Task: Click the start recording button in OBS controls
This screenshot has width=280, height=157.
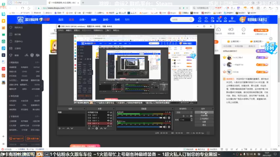Action: pos(204,115)
